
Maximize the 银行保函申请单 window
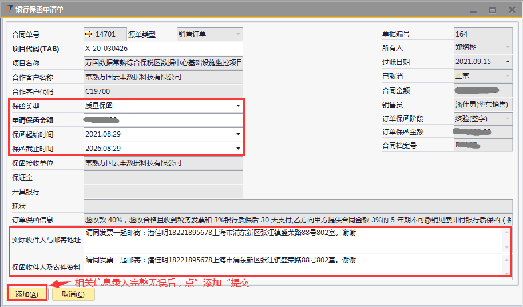[x=492, y=10]
